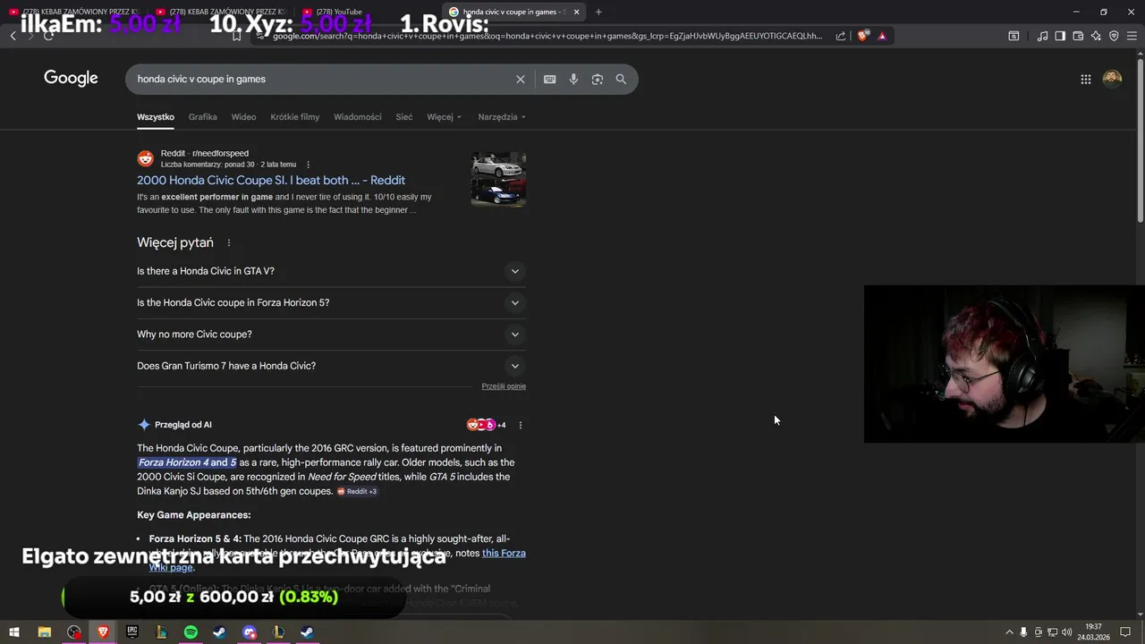This screenshot has width=1145, height=644.
Task: Open '2000 Honda Civic Coupe SI' Reddit link
Action: pyautogui.click(x=271, y=181)
